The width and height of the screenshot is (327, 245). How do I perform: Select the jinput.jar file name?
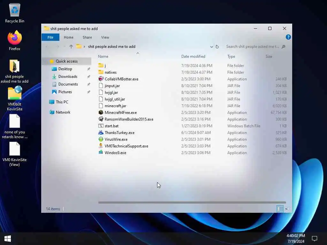pos(112,85)
